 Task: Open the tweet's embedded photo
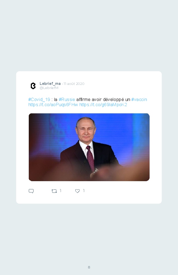(89, 147)
